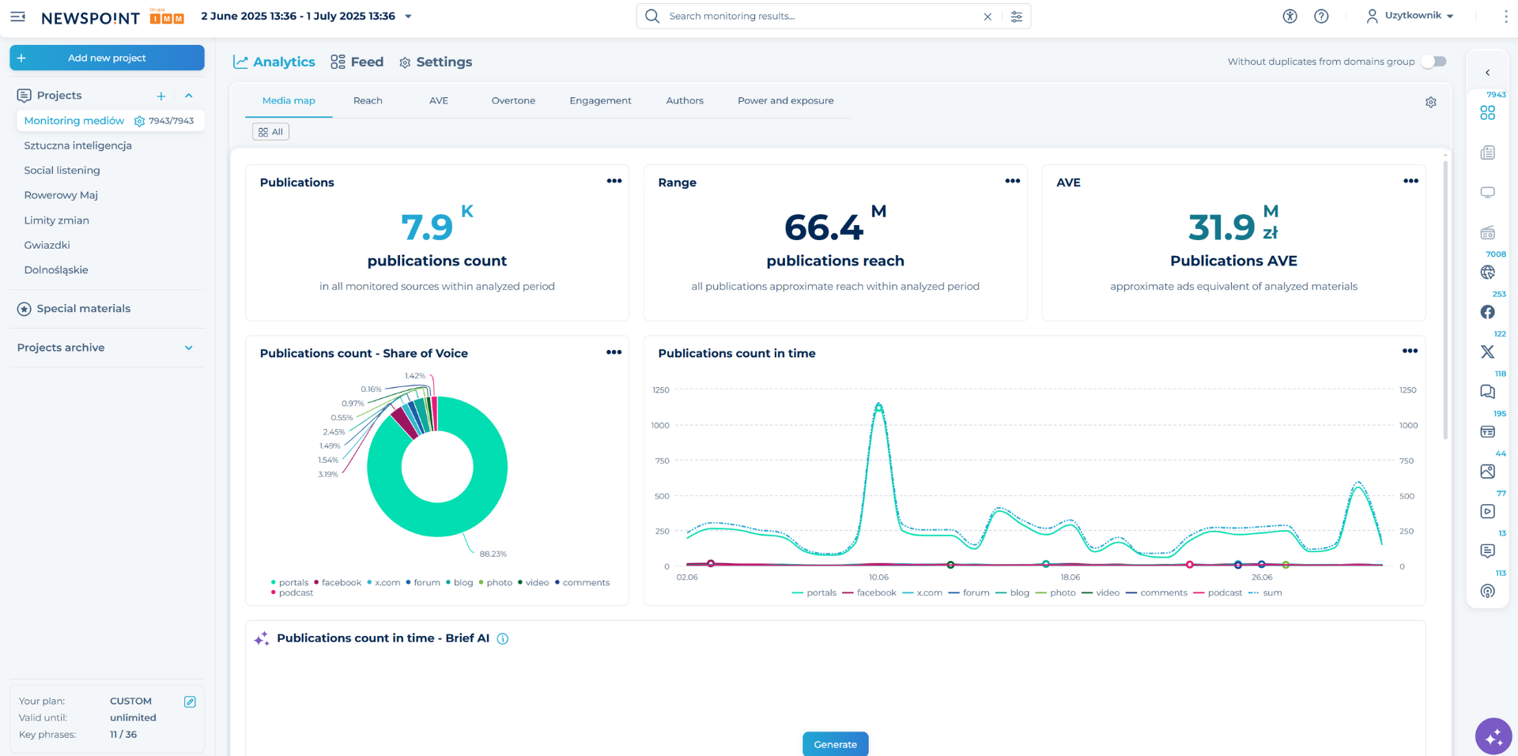Toggle Without duplicates from domains group

coord(1433,62)
